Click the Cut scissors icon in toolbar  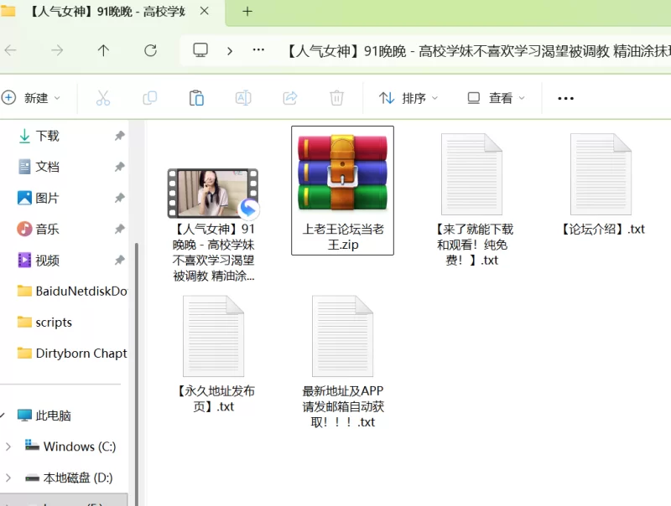103,98
